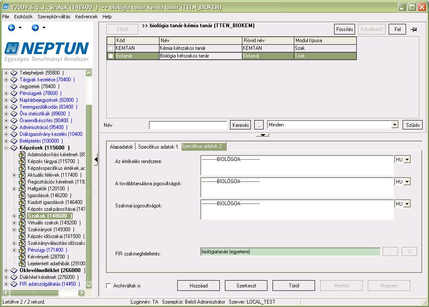429x307 pixels.
Task: Click the Tárgyak kezelése folder icon
Action: click(14, 80)
